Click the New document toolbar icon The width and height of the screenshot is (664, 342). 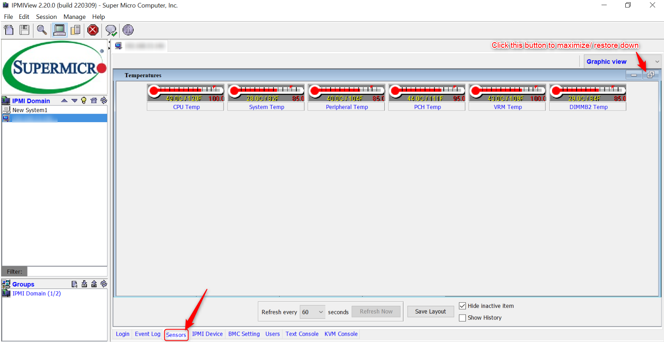coord(8,30)
